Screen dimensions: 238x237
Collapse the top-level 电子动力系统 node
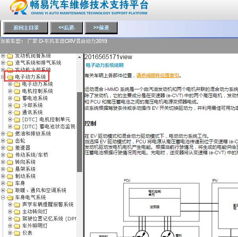tap(3, 77)
